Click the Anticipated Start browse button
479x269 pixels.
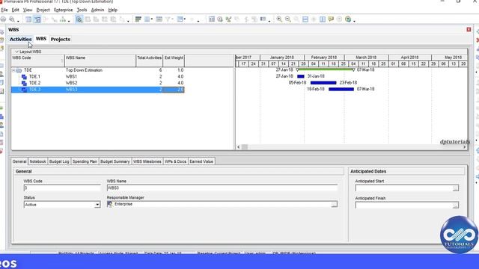(455, 188)
